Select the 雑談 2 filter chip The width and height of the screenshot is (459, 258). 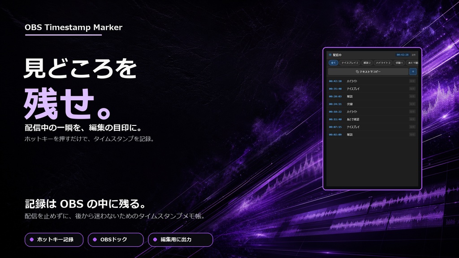[x=367, y=63]
